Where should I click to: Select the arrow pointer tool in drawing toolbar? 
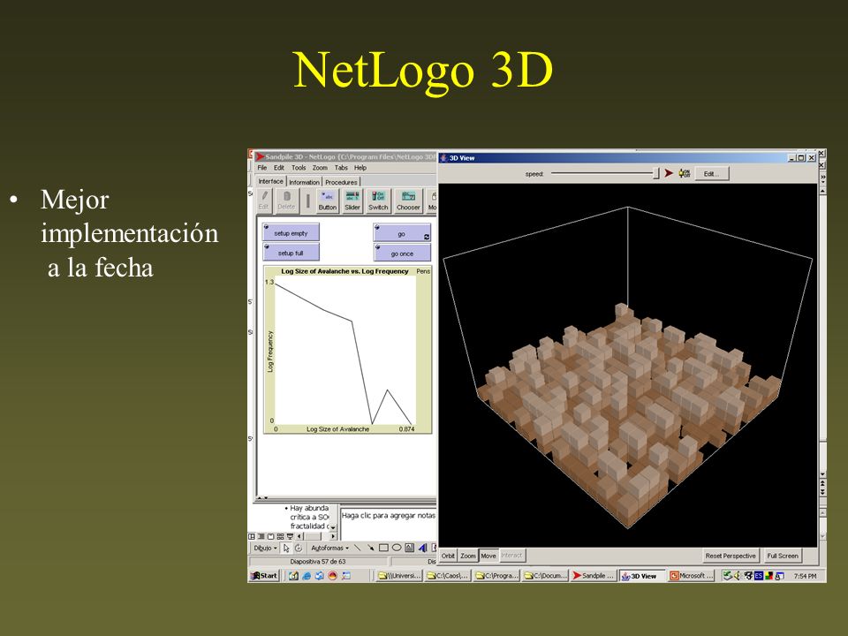(286, 548)
